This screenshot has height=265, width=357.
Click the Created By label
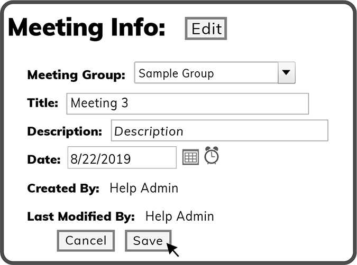tap(63, 188)
